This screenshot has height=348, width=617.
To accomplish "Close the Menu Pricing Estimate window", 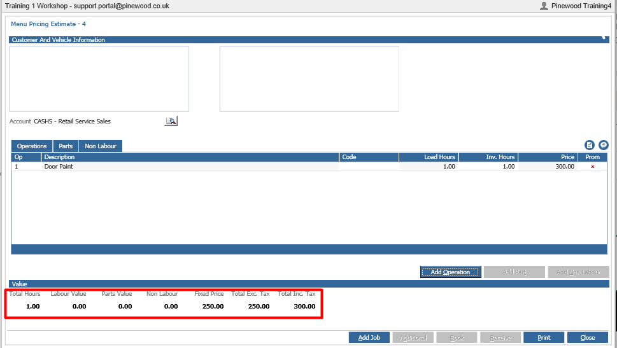I will 588,337.
